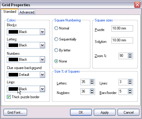Click the Apply button
The height and width of the screenshot is (119, 142).
(105, 112)
